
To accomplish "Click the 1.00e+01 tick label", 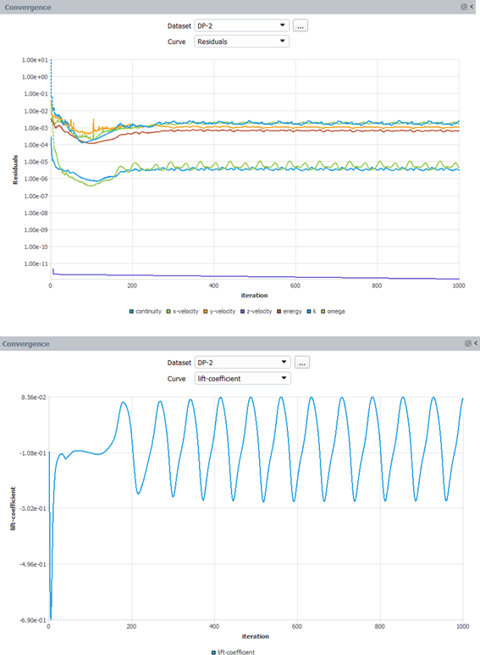I will (35, 60).
